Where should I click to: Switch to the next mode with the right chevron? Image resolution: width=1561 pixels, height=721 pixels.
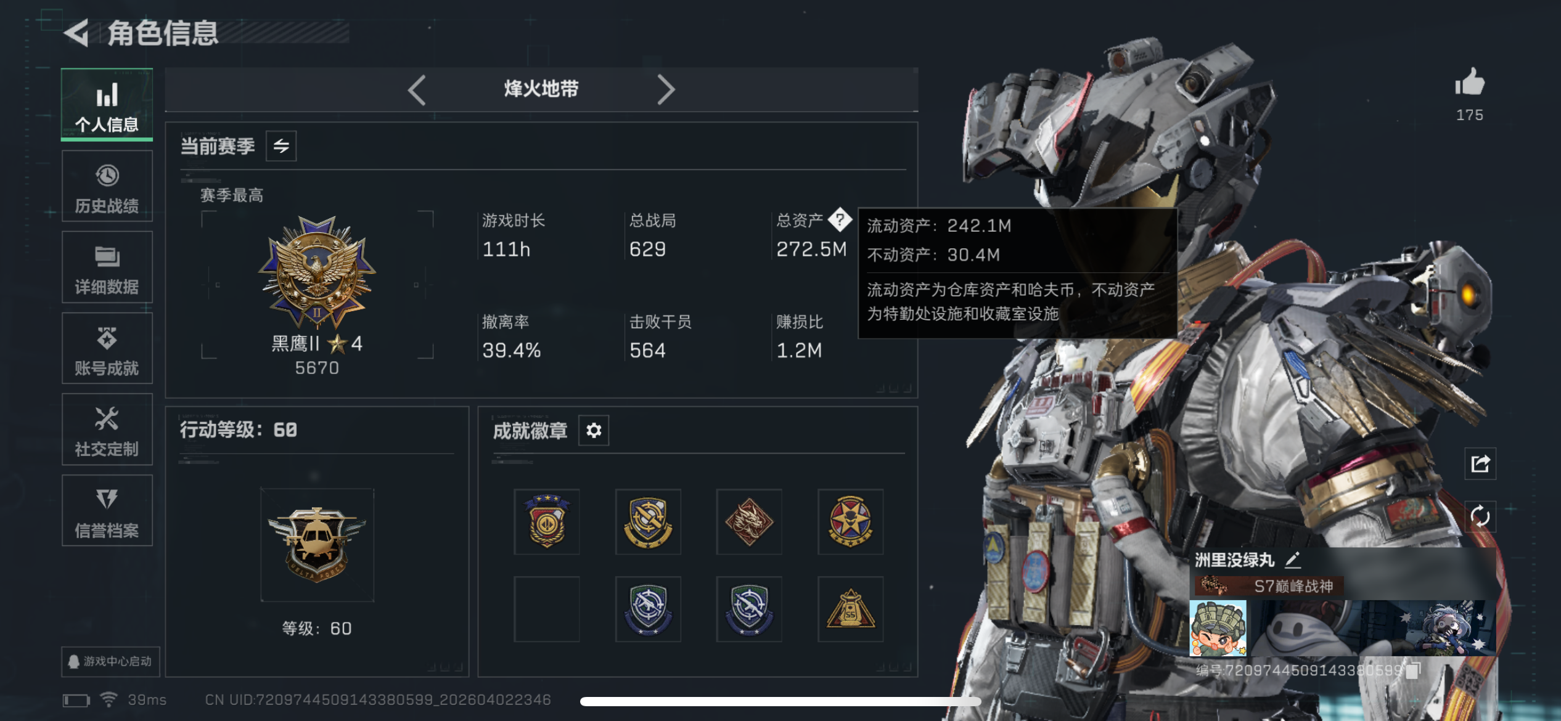[666, 90]
